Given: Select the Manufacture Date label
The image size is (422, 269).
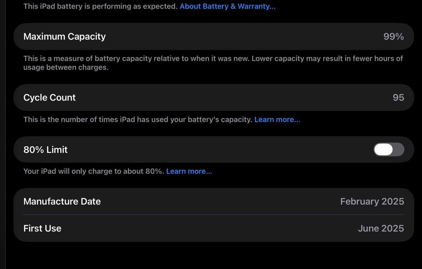Looking at the screenshot, I should [x=62, y=201].
